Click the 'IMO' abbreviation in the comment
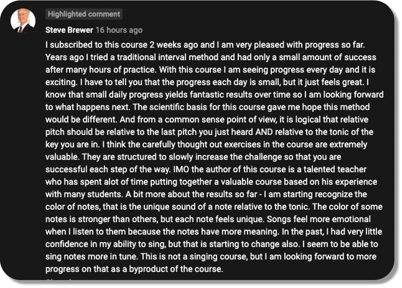 pos(181,169)
